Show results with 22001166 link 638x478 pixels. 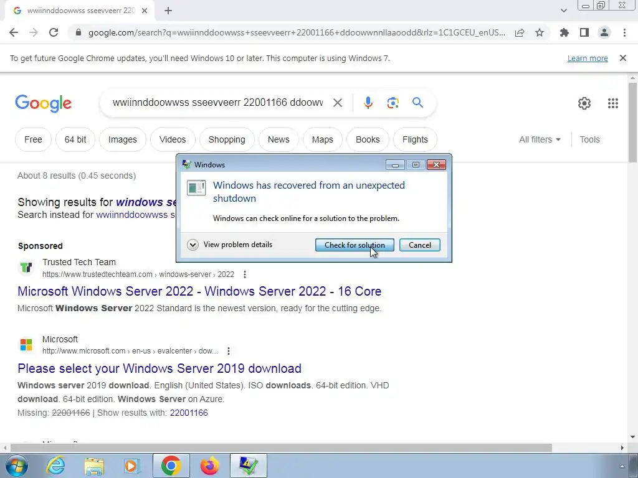(189, 413)
